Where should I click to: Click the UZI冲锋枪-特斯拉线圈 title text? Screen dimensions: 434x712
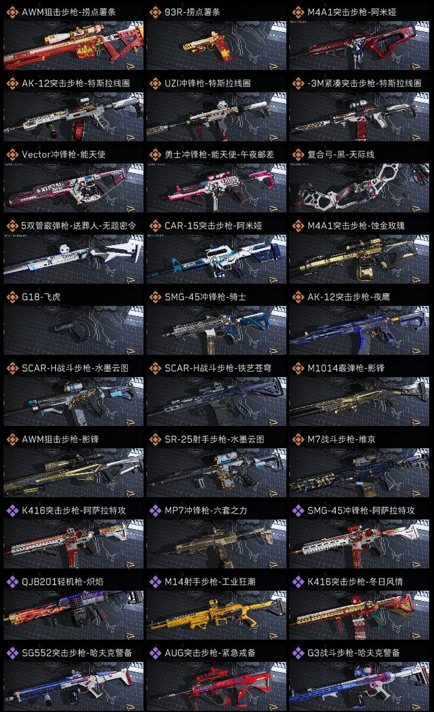[207, 83]
